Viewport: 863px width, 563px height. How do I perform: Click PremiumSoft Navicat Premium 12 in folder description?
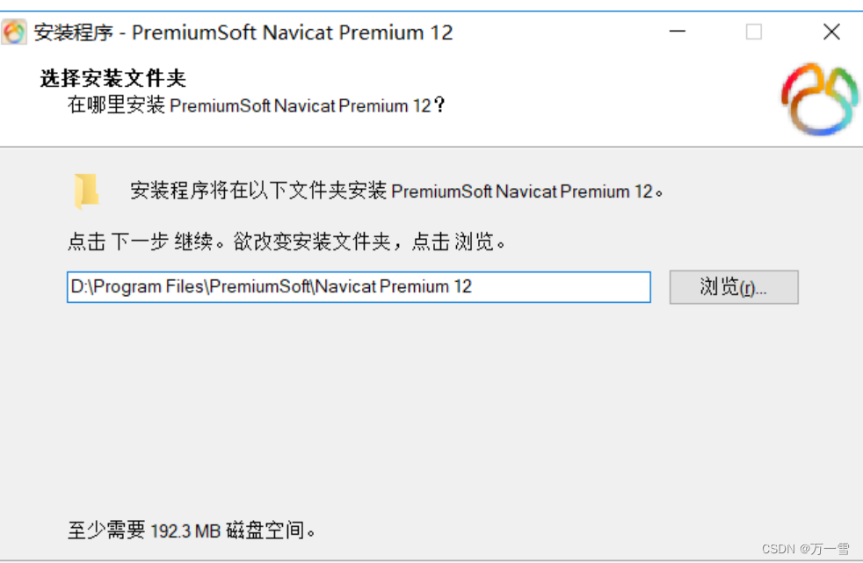coord(522,191)
